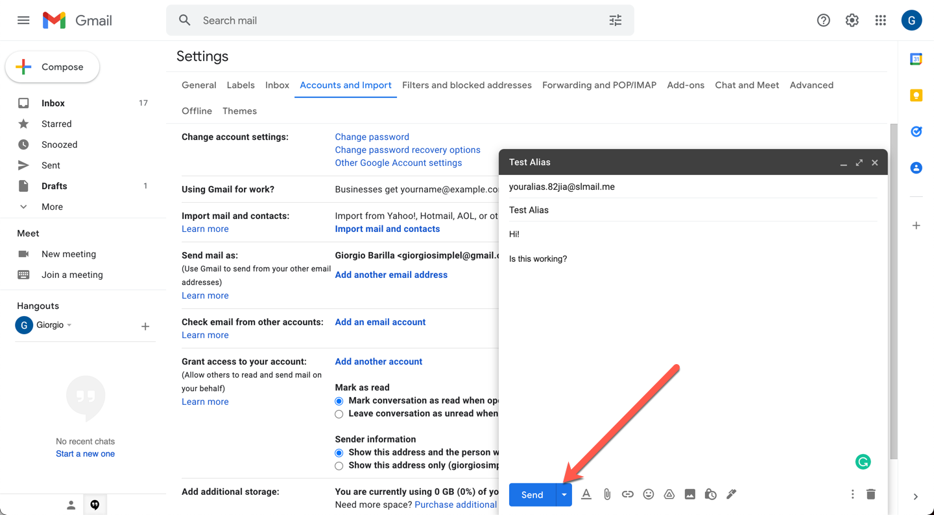Image resolution: width=934 pixels, height=515 pixels.
Task: Select Leave conversation as unread option
Action: pos(339,414)
